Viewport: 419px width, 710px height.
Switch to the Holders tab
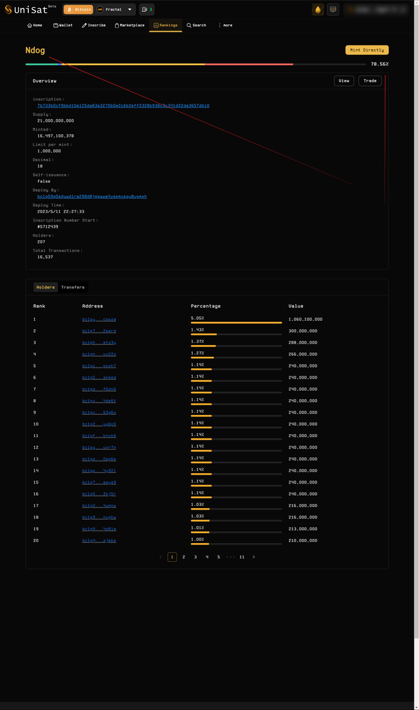[46, 287]
